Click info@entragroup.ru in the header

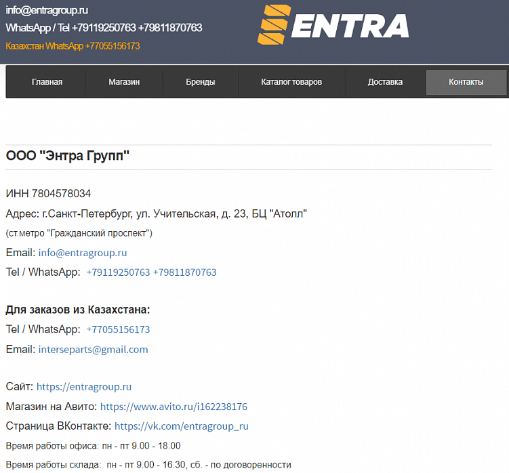(47, 10)
